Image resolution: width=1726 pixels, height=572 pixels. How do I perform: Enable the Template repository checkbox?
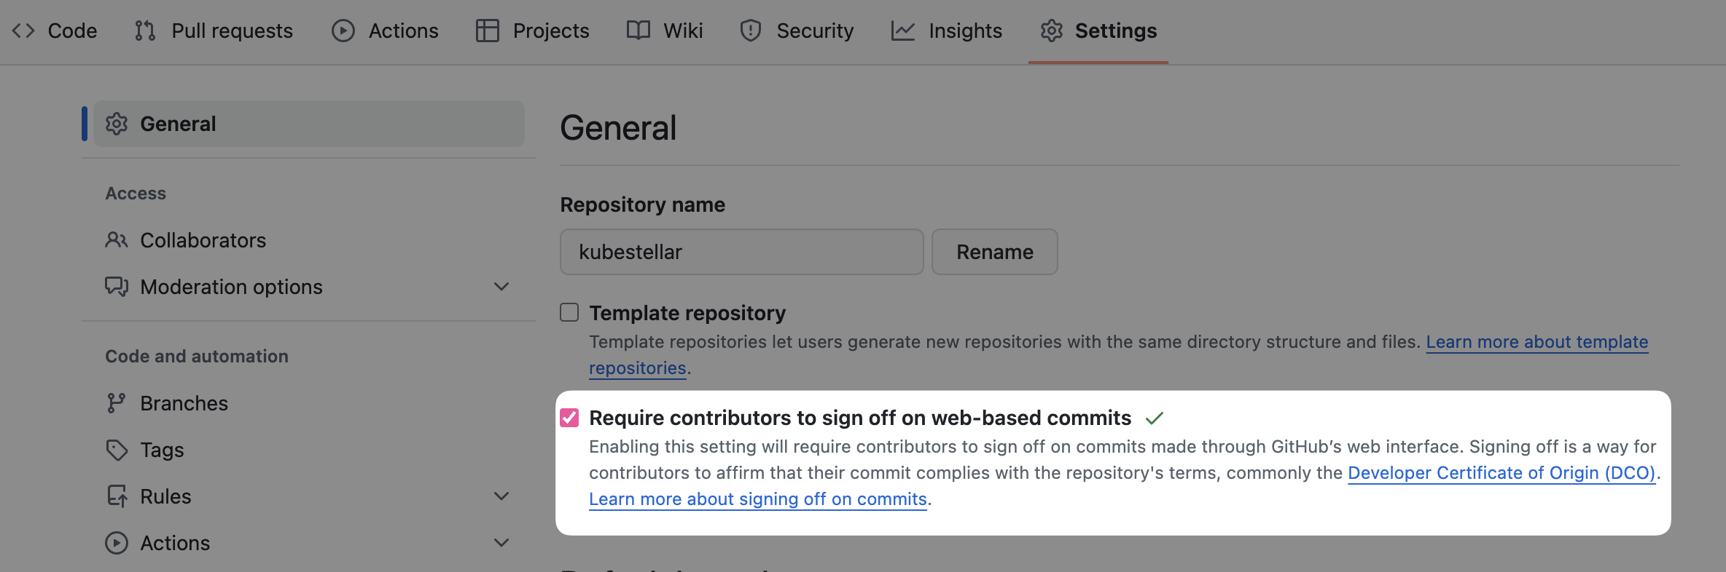click(569, 312)
